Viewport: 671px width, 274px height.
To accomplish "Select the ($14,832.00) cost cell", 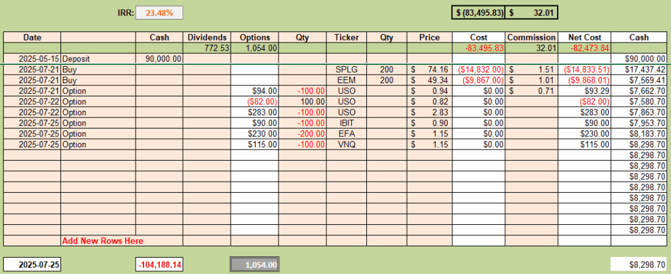I will (x=478, y=69).
